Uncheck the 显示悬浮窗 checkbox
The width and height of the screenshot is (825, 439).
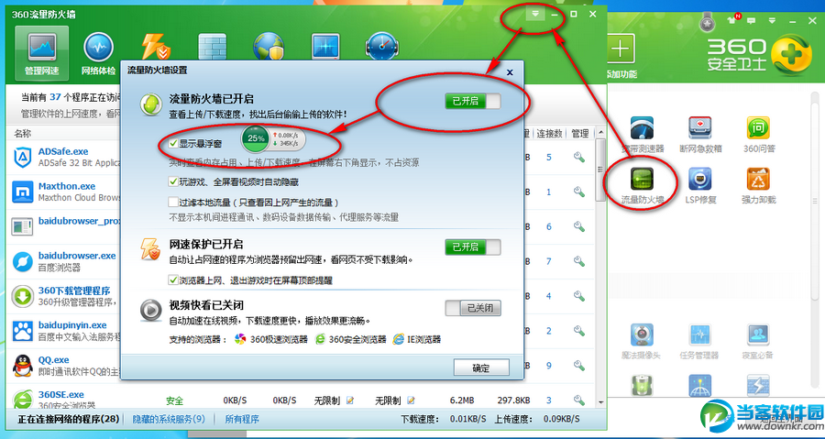(x=173, y=143)
